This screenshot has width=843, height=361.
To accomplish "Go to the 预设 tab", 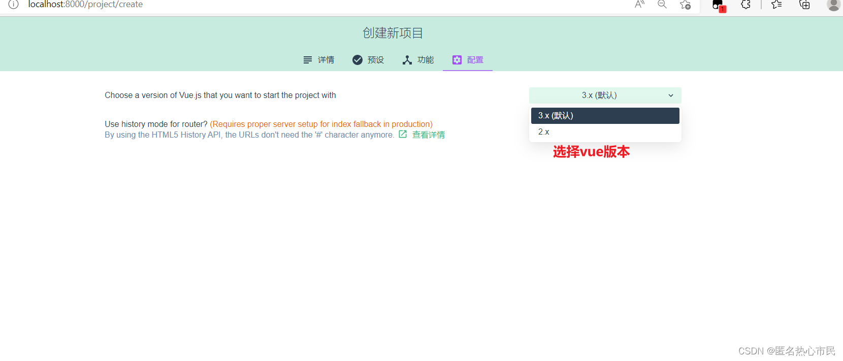I will point(368,60).
